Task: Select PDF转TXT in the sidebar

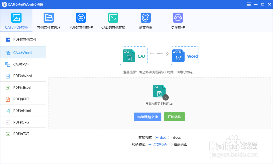Action: [x=23, y=134]
